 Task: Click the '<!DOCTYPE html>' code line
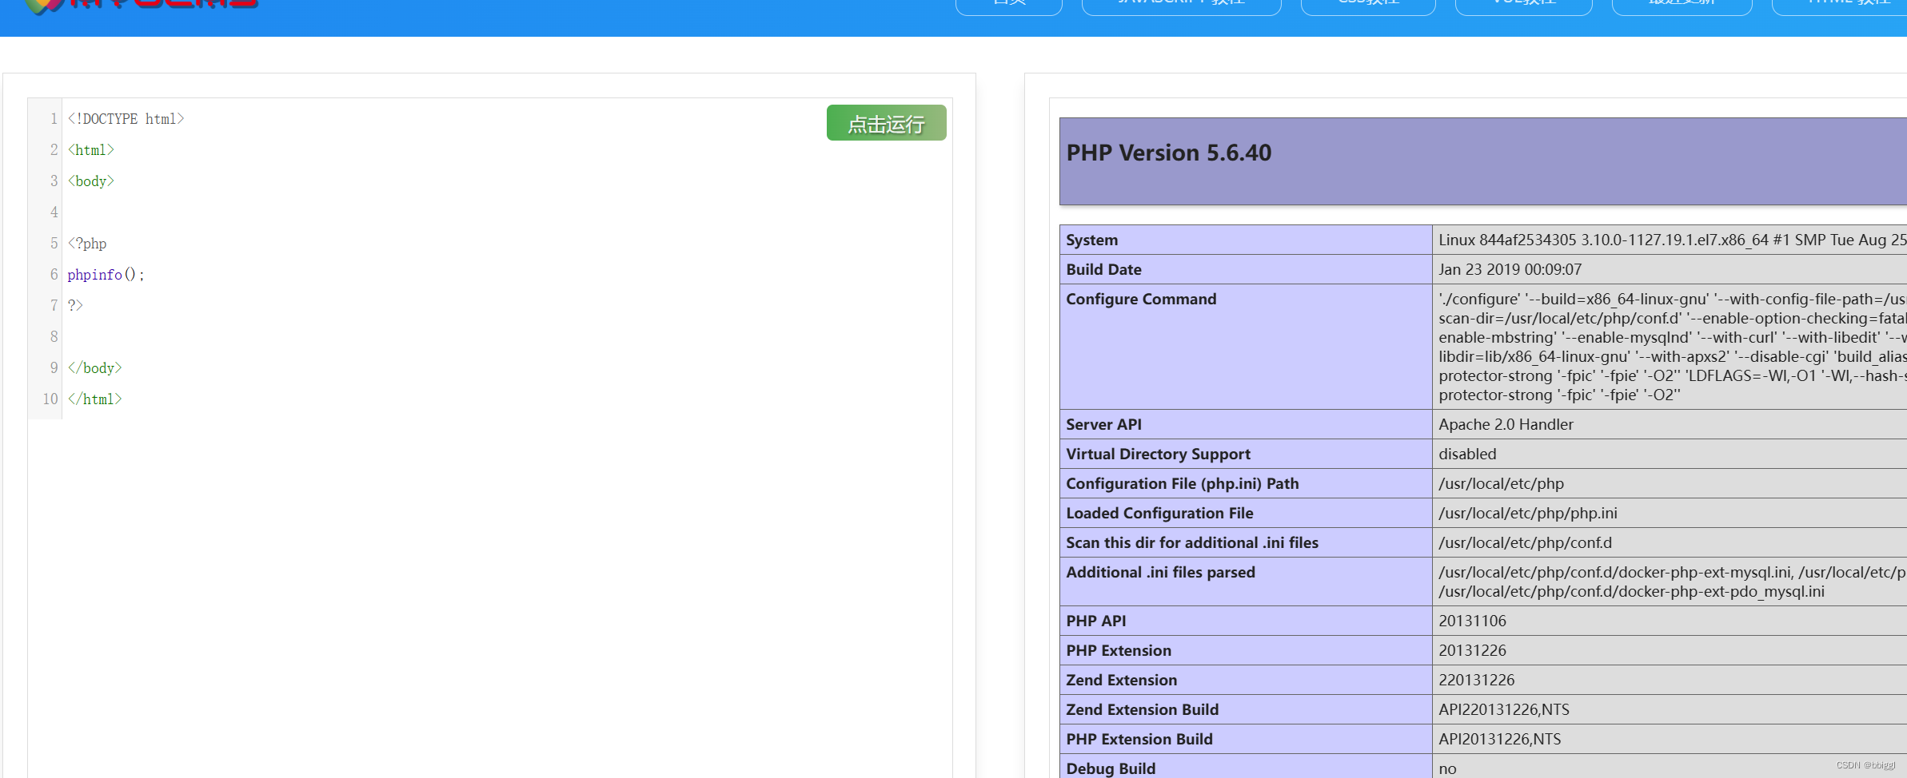tap(126, 119)
